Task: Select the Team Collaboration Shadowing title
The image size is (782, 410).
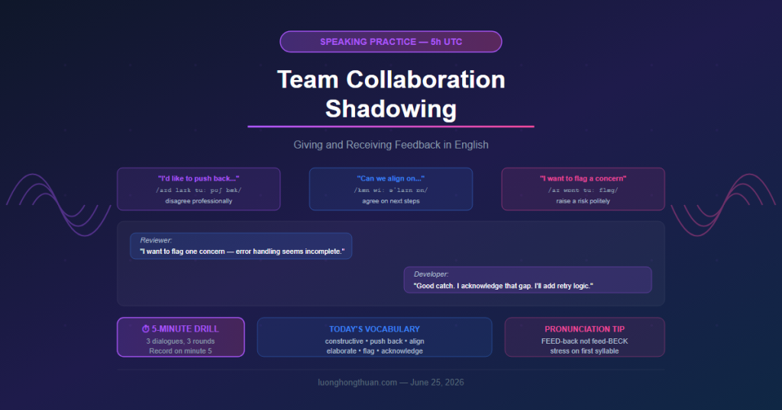Action: [390, 94]
